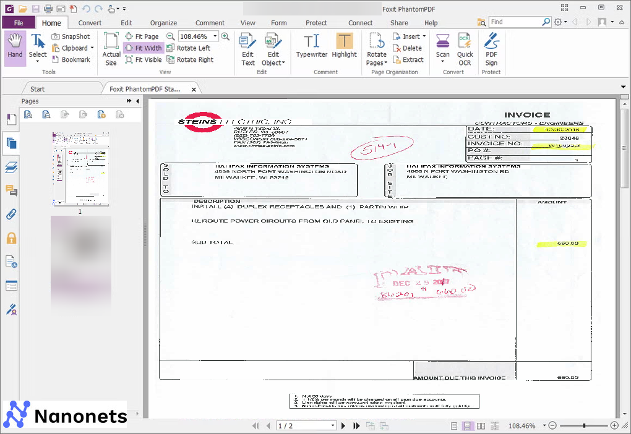Open the Protect ribbon menu
The image size is (631, 434).
pos(316,22)
